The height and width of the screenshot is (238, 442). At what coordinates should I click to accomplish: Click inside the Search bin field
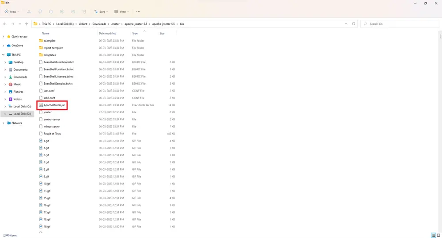pyautogui.click(x=402, y=24)
